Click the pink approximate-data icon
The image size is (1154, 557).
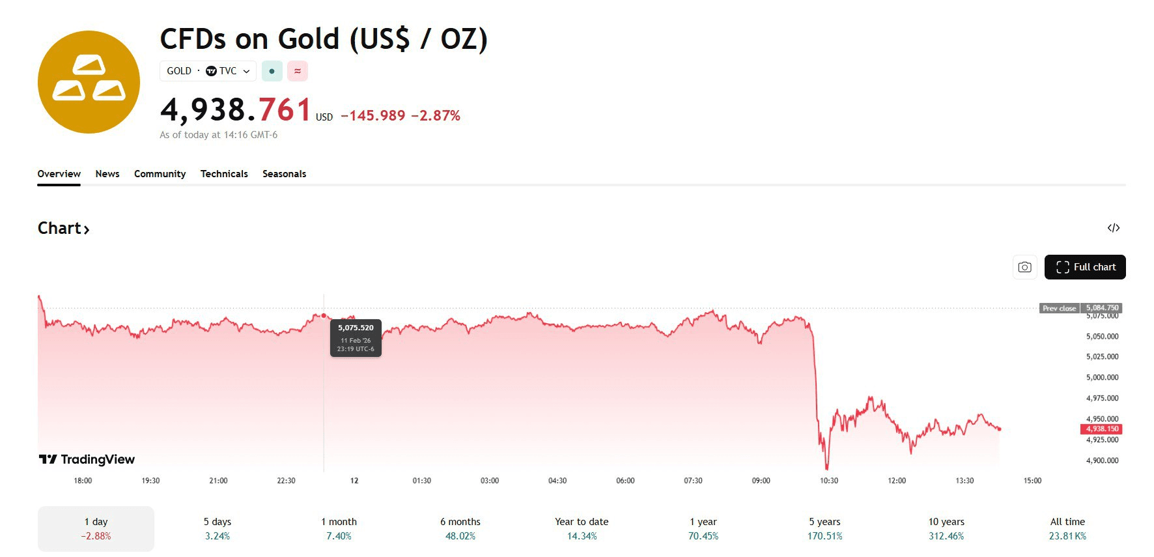click(x=298, y=71)
